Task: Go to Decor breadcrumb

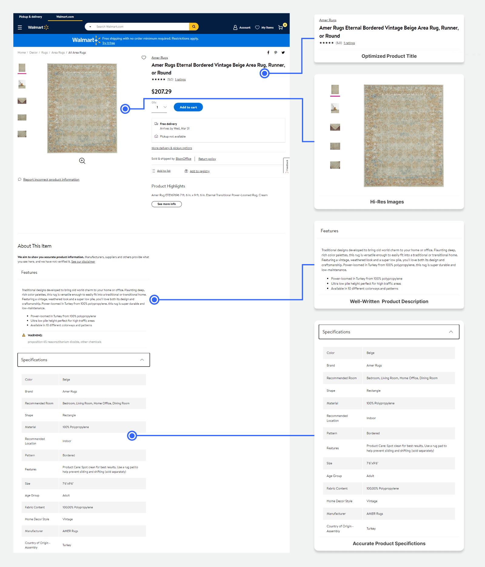Action: click(x=33, y=52)
